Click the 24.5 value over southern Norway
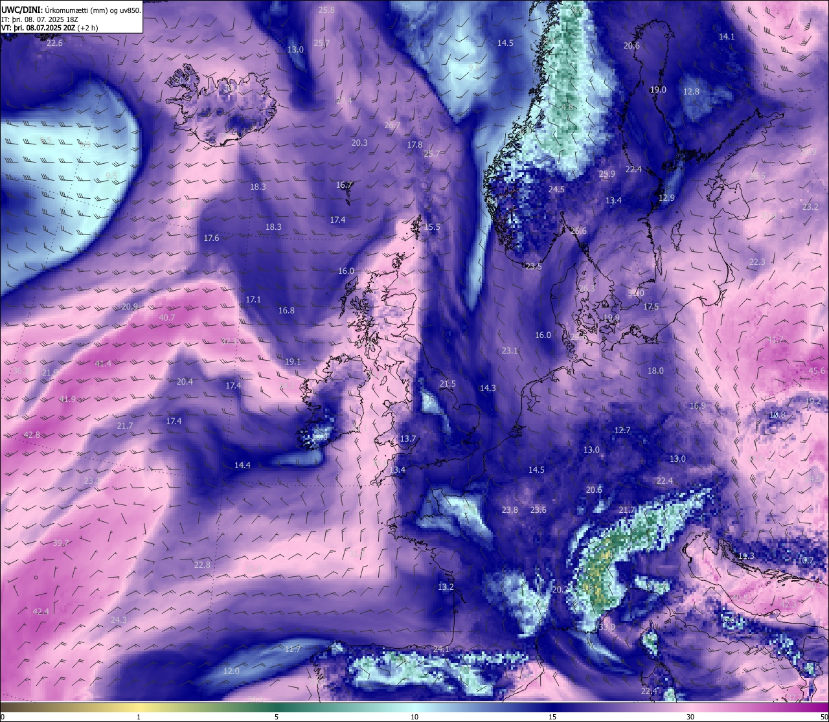The height and width of the screenshot is (722, 829). (556, 190)
